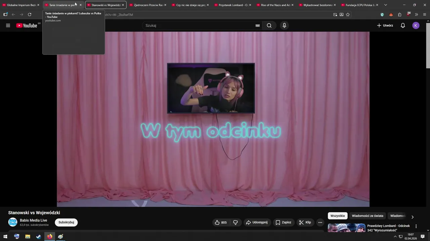Open the on-screen keyboard in search box
The image size is (430, 241).
[258, 25]
